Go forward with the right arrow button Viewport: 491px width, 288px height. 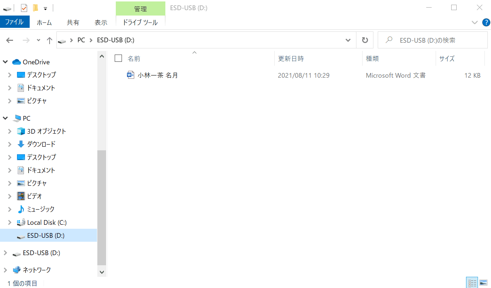26,40
